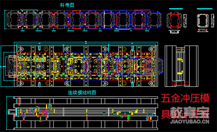Click the JIAOYUBAO.CN watermark link
The width and height of the screenshot is (217, 132).
click(190, 122)
